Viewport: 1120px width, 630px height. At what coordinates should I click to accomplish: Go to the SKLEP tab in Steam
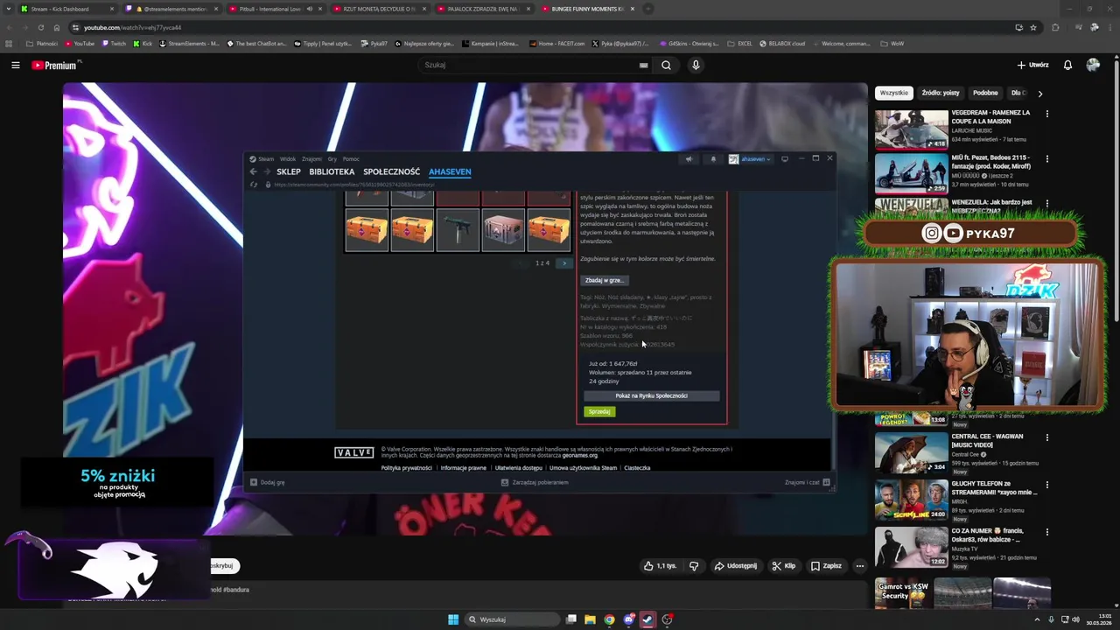pos(289,171)
